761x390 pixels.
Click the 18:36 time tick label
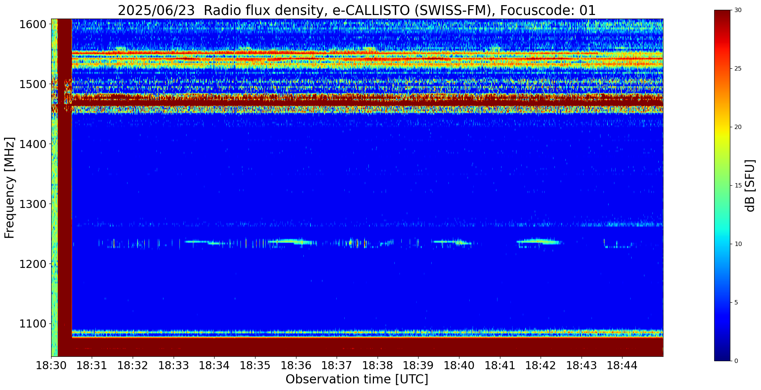pos(296,365)
